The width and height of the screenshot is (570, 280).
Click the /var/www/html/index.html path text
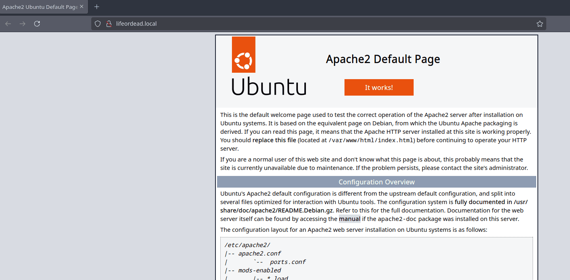click(x=371, y=140)
